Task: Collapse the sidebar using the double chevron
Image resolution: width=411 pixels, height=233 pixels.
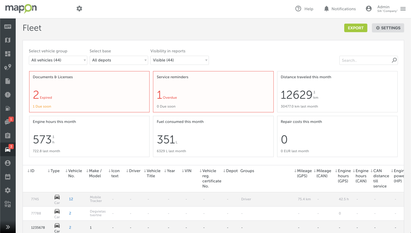Action: click(x=8, y=227)
